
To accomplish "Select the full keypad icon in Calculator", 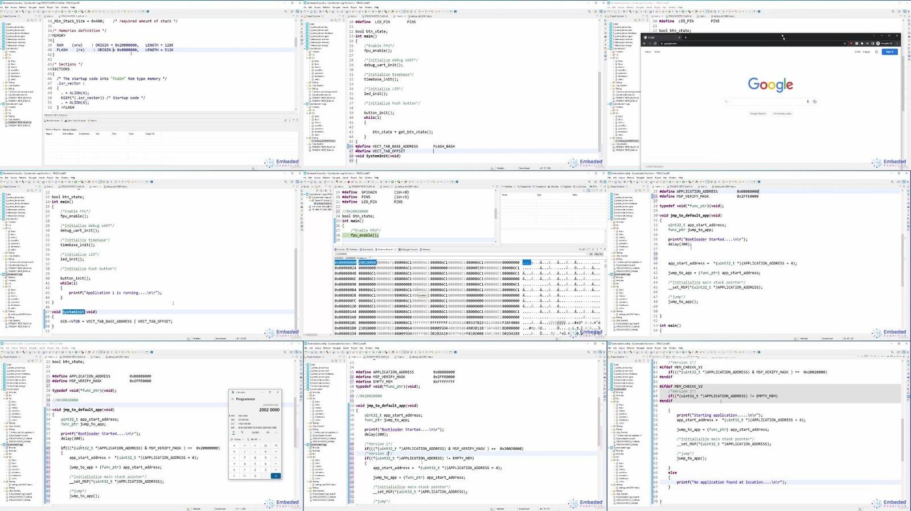I will pos(234,433).
